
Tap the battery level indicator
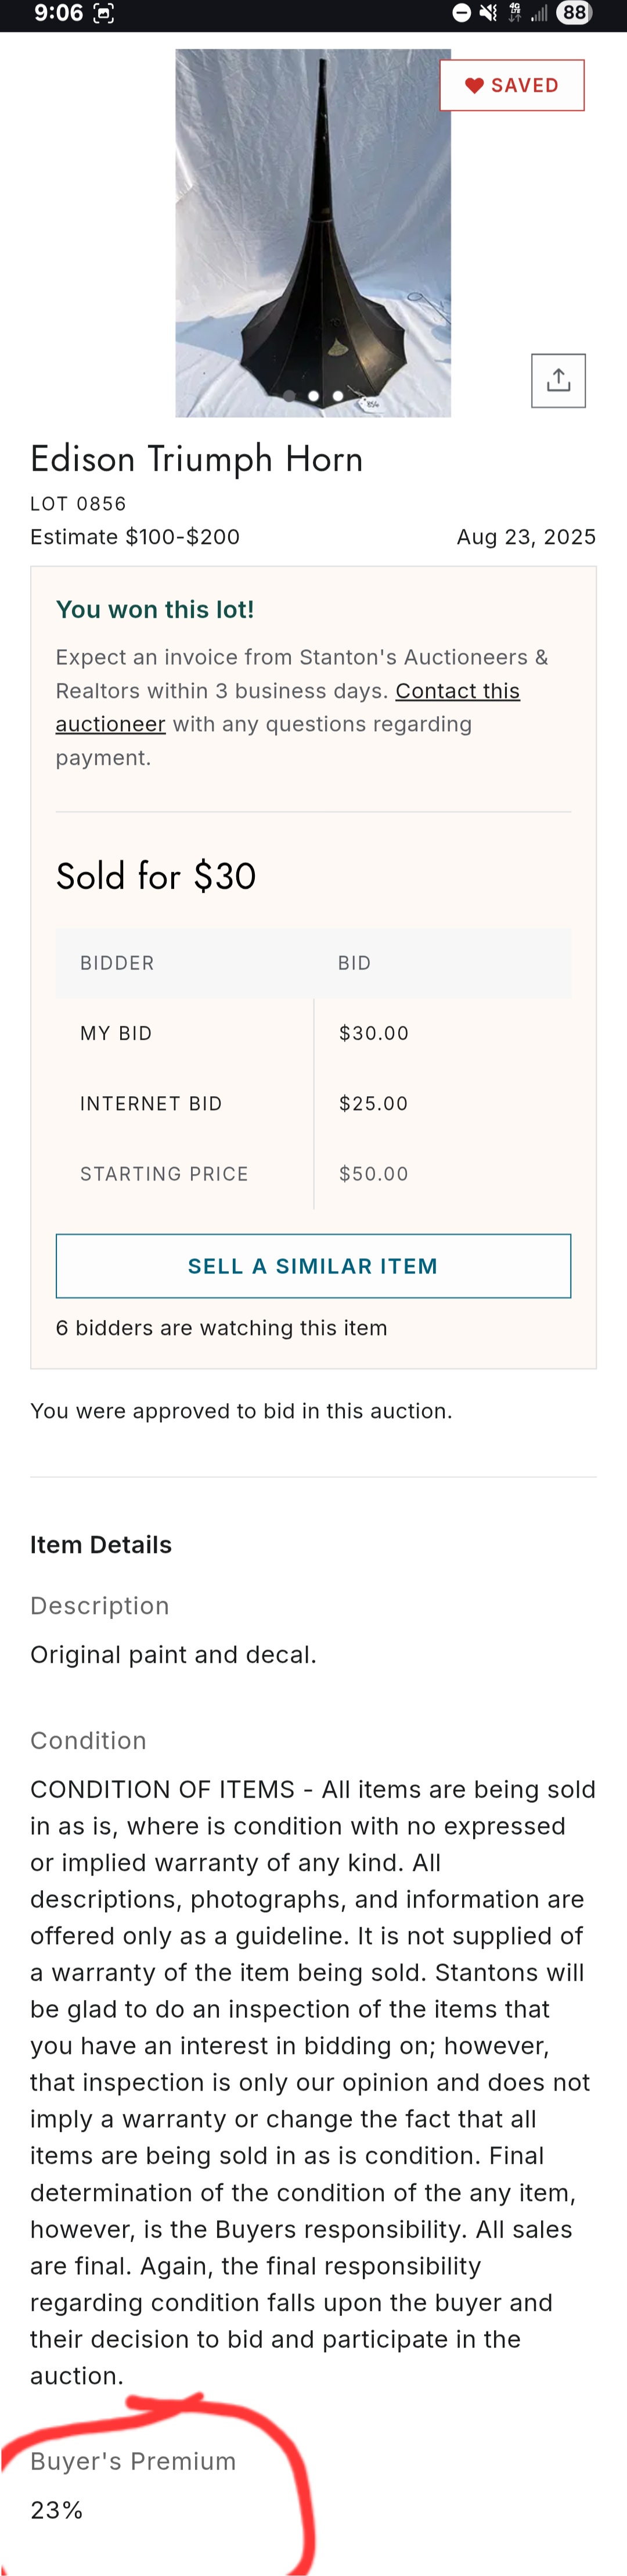pos(574,13)
